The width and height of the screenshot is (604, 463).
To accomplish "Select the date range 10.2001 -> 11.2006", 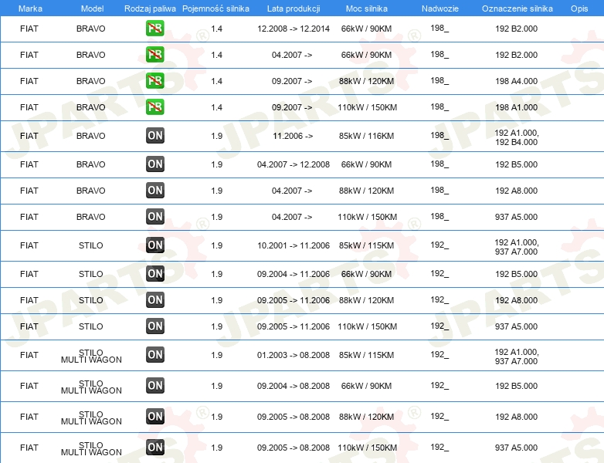I will click(x=294, y=245).
